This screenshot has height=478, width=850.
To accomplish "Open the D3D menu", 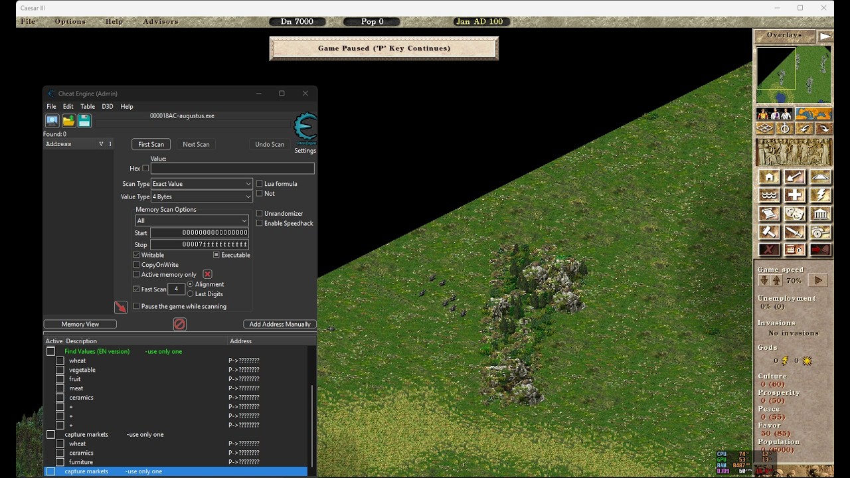I will click(108, 106).
